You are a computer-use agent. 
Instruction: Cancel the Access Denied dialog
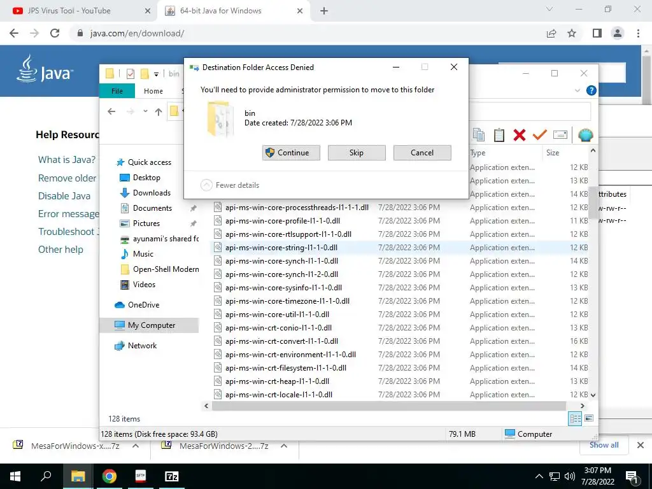[x=422, y=153]
